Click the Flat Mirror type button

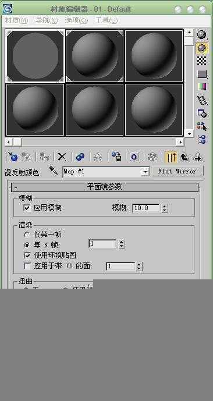[x=177, y=171]
